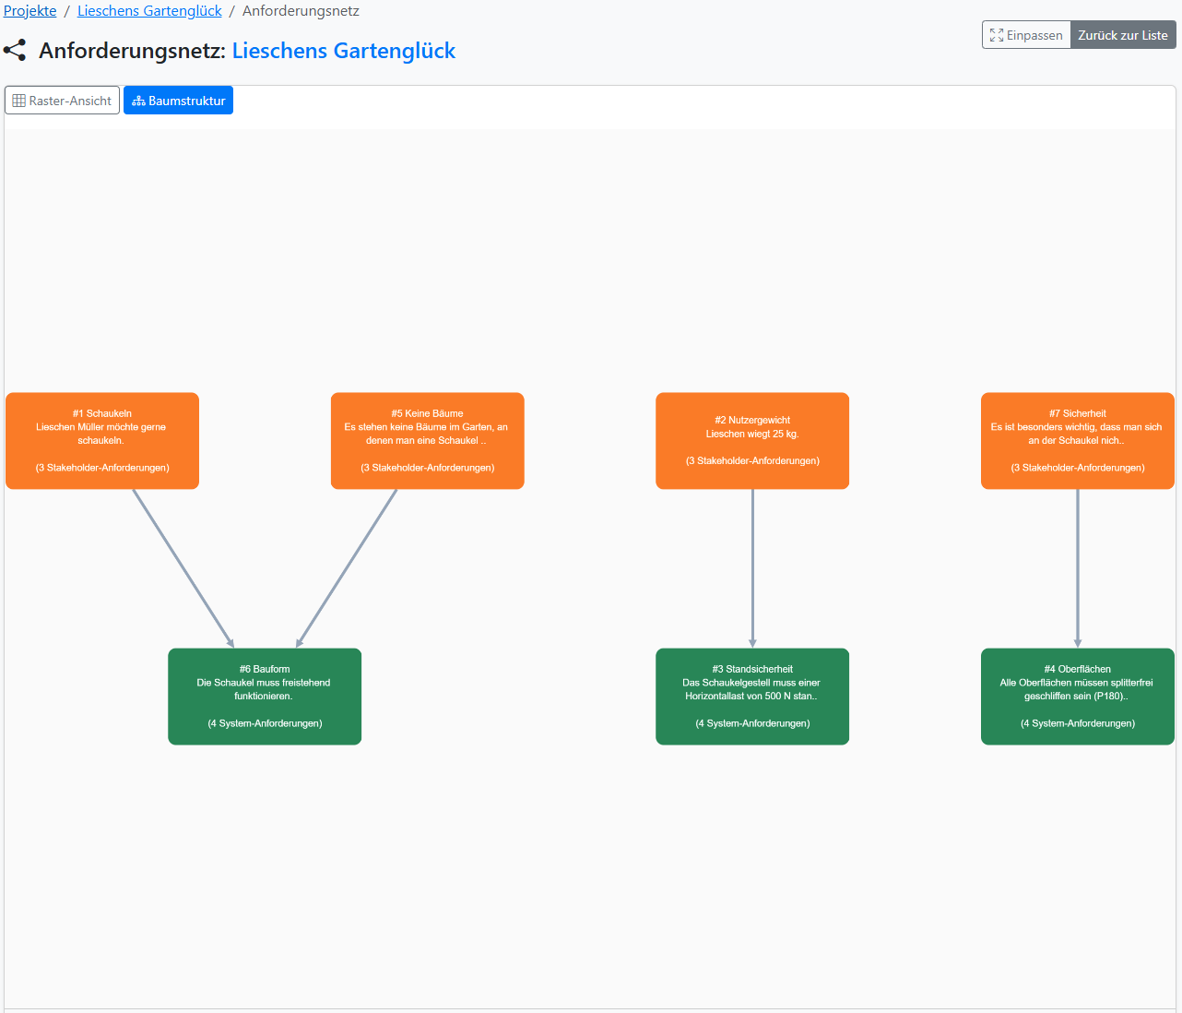Click the Lieschens Gartenglück title heading link
The height and width of the screenshot is (1013, 1182).
coord(343,51)
